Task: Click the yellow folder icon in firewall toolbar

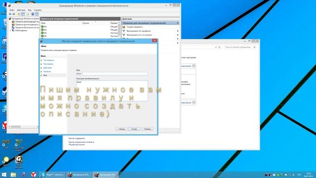Action: coord(19,14)
